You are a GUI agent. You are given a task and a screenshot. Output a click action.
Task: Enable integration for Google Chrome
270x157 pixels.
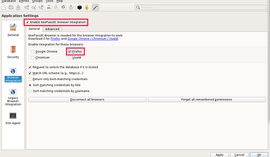33,52
